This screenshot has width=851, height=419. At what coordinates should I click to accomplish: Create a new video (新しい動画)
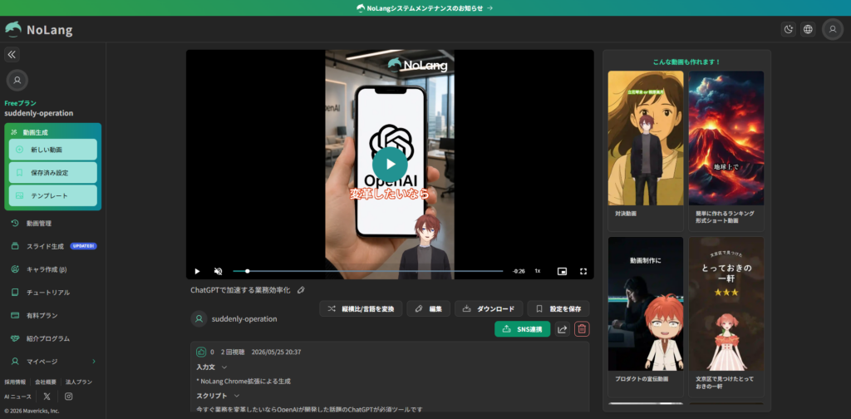click(52, 150)
